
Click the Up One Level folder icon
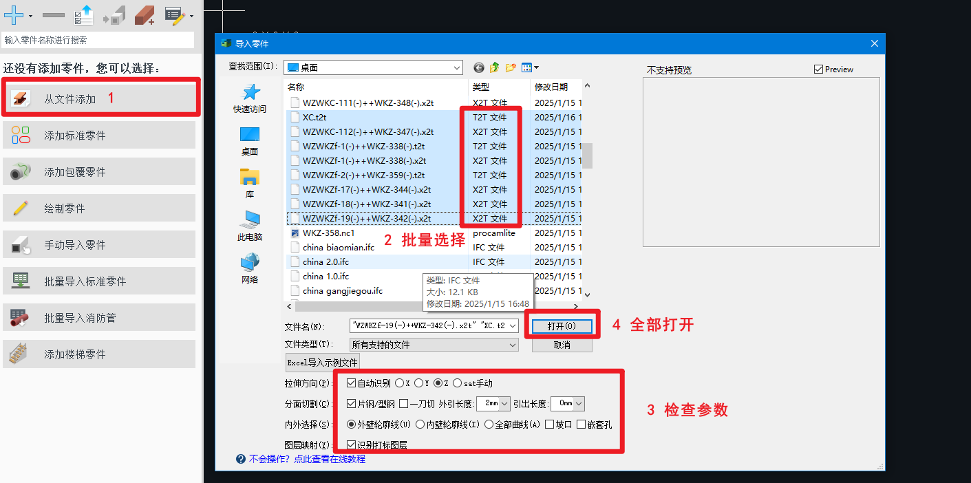pos(494,67)
